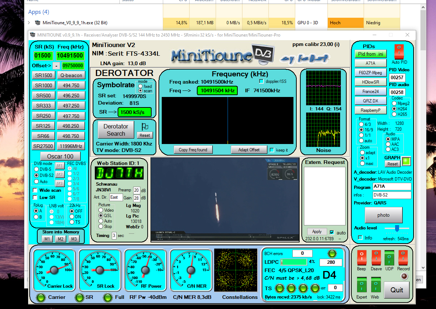The image size is (436, 309).
Task: Select AAC audio option
Action: [x=388, y=144]
